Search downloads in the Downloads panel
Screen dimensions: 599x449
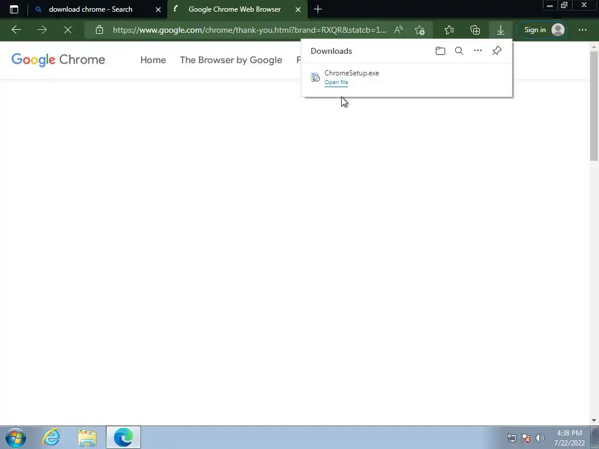[x=459, y=51]
